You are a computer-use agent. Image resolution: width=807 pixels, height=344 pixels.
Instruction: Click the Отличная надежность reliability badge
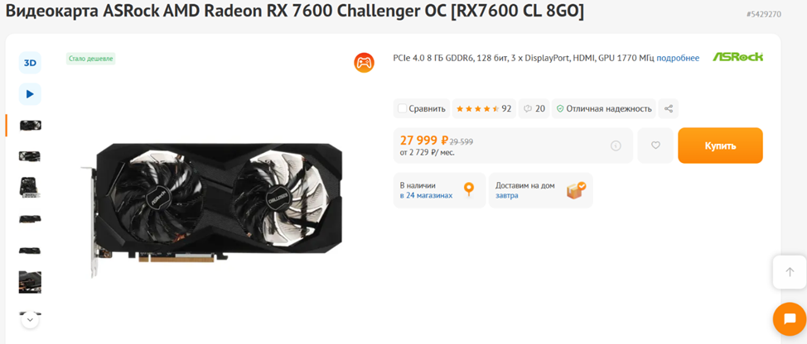[604, 109]
